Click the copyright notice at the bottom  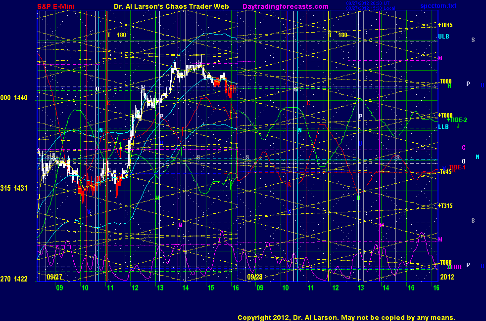346,318
